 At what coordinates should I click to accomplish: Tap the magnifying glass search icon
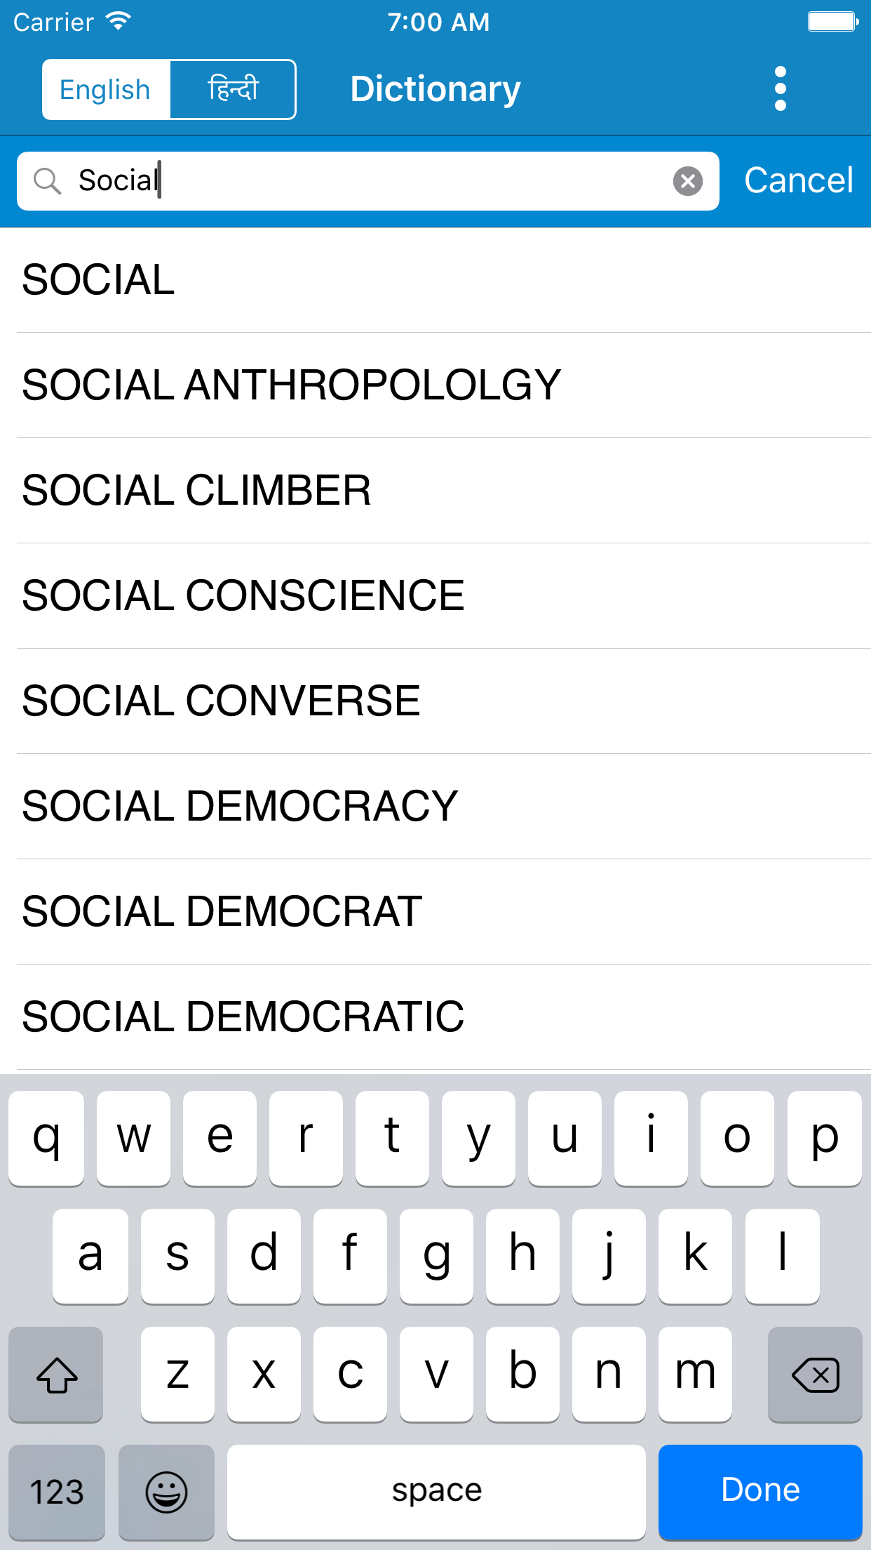click(48, 181)
